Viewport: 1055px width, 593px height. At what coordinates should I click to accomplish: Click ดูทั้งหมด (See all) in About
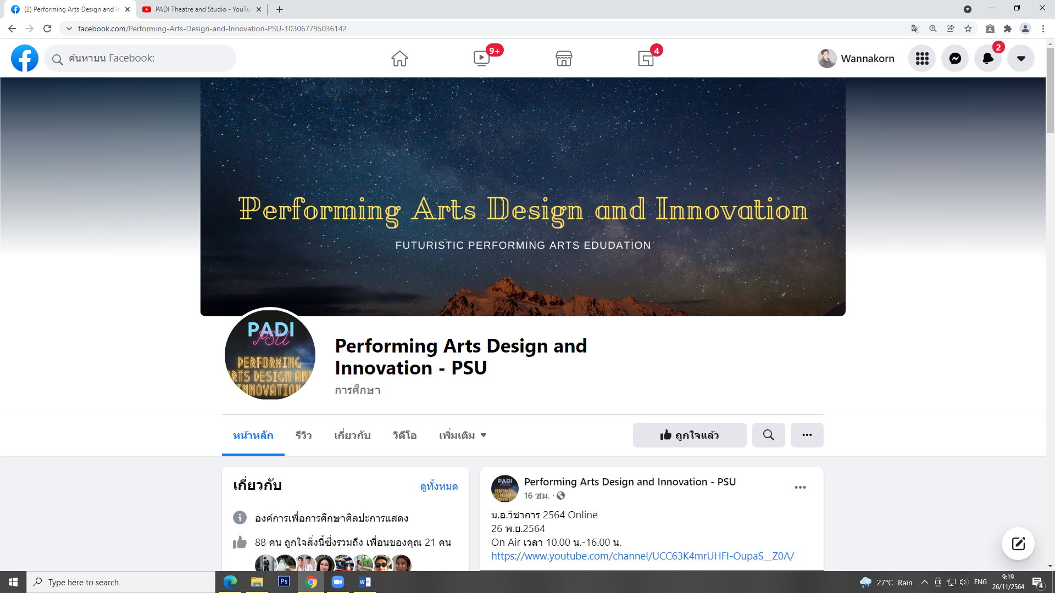[438, 486]
